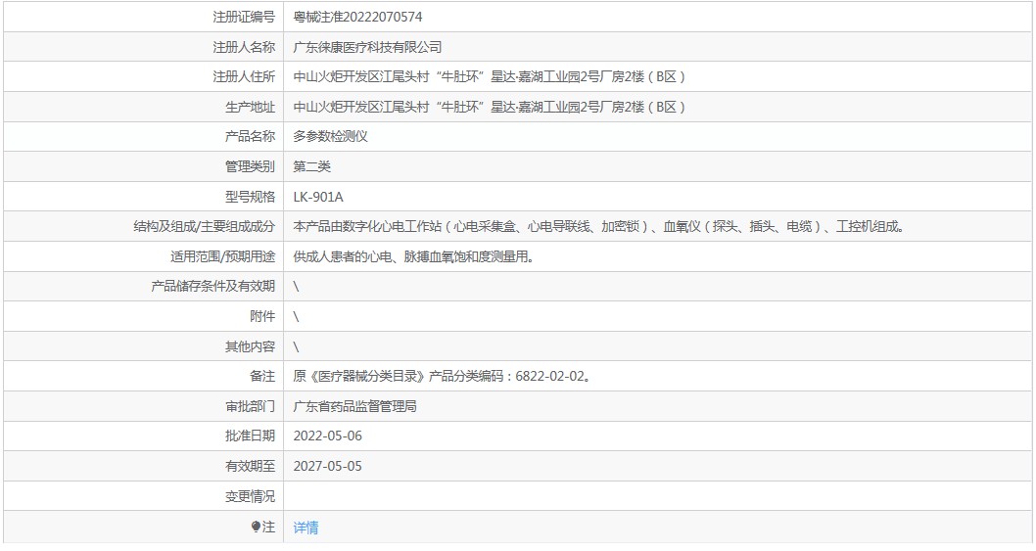Select remark text with code 6822-02-02
Viewport: 1036px width, 551px height.
tap(442, 376)
